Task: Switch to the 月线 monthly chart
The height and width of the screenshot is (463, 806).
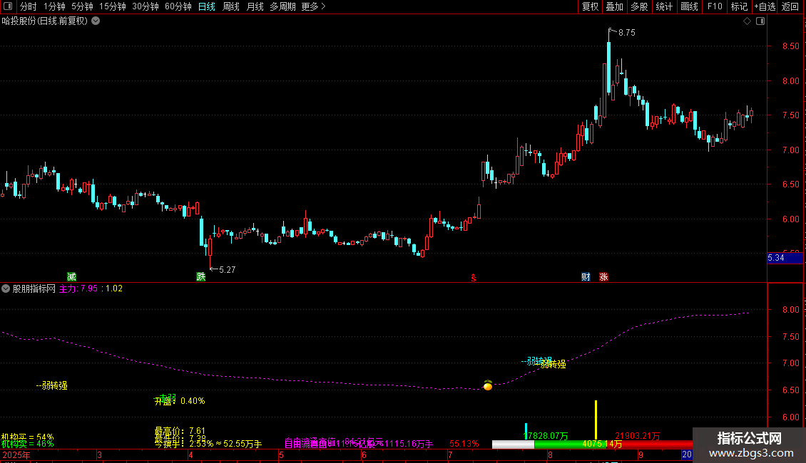Action: pyautogui.click(x=255, y=6)
